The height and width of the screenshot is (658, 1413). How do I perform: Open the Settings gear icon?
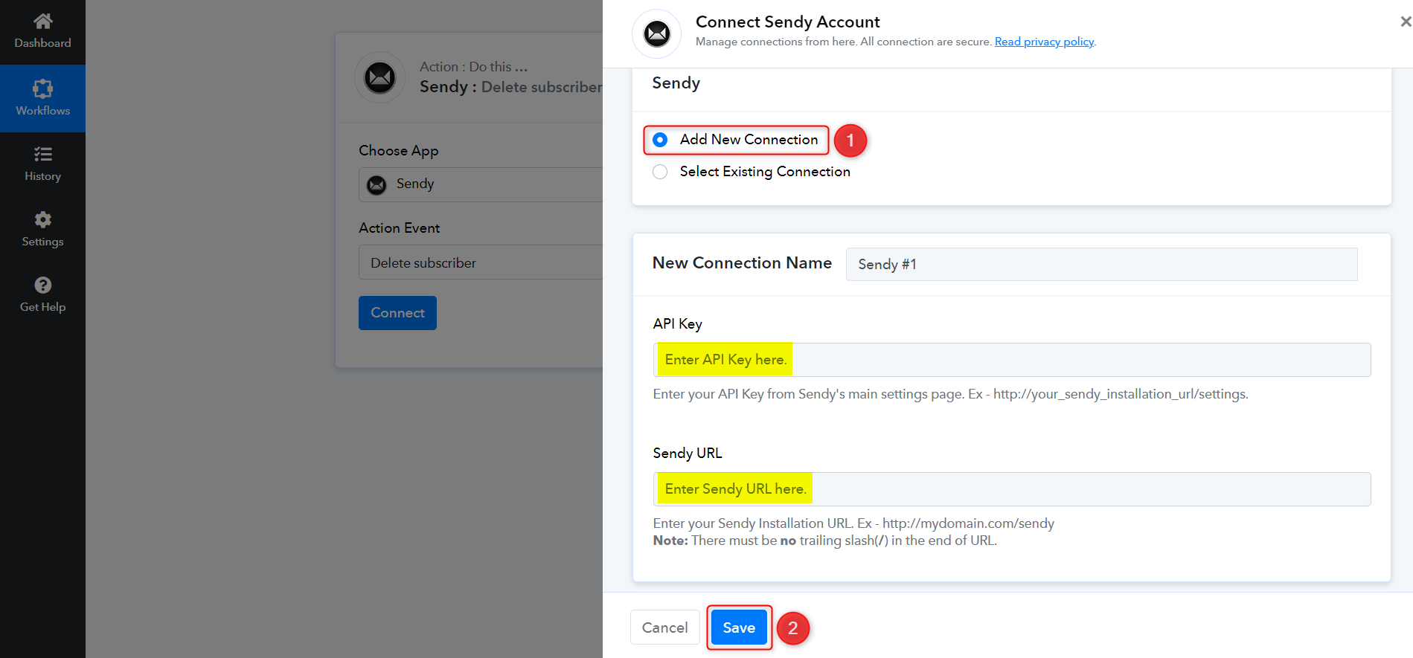pyautogui.click(x=43, y=219)
